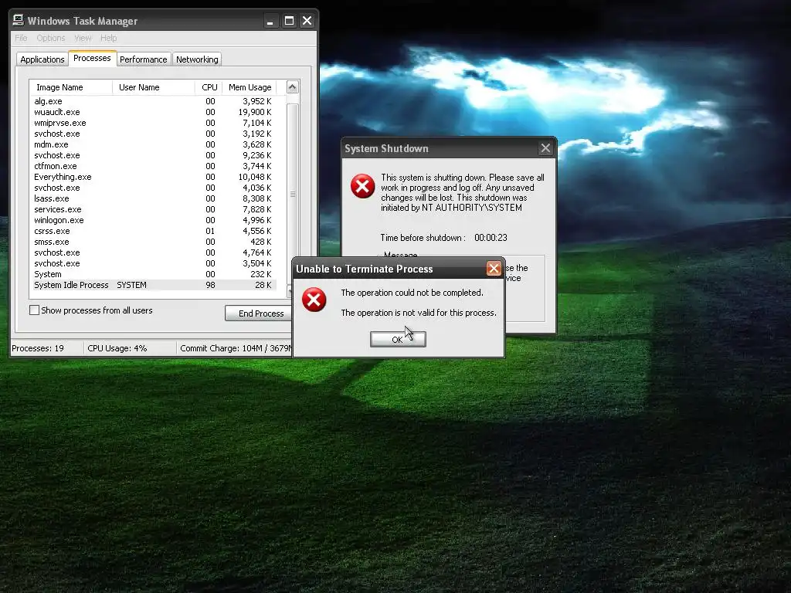Image resolution: width=791 pixels, height=593 pixels.
Task: Click the process list scroll up arrow
Action: tap(292, 86)
